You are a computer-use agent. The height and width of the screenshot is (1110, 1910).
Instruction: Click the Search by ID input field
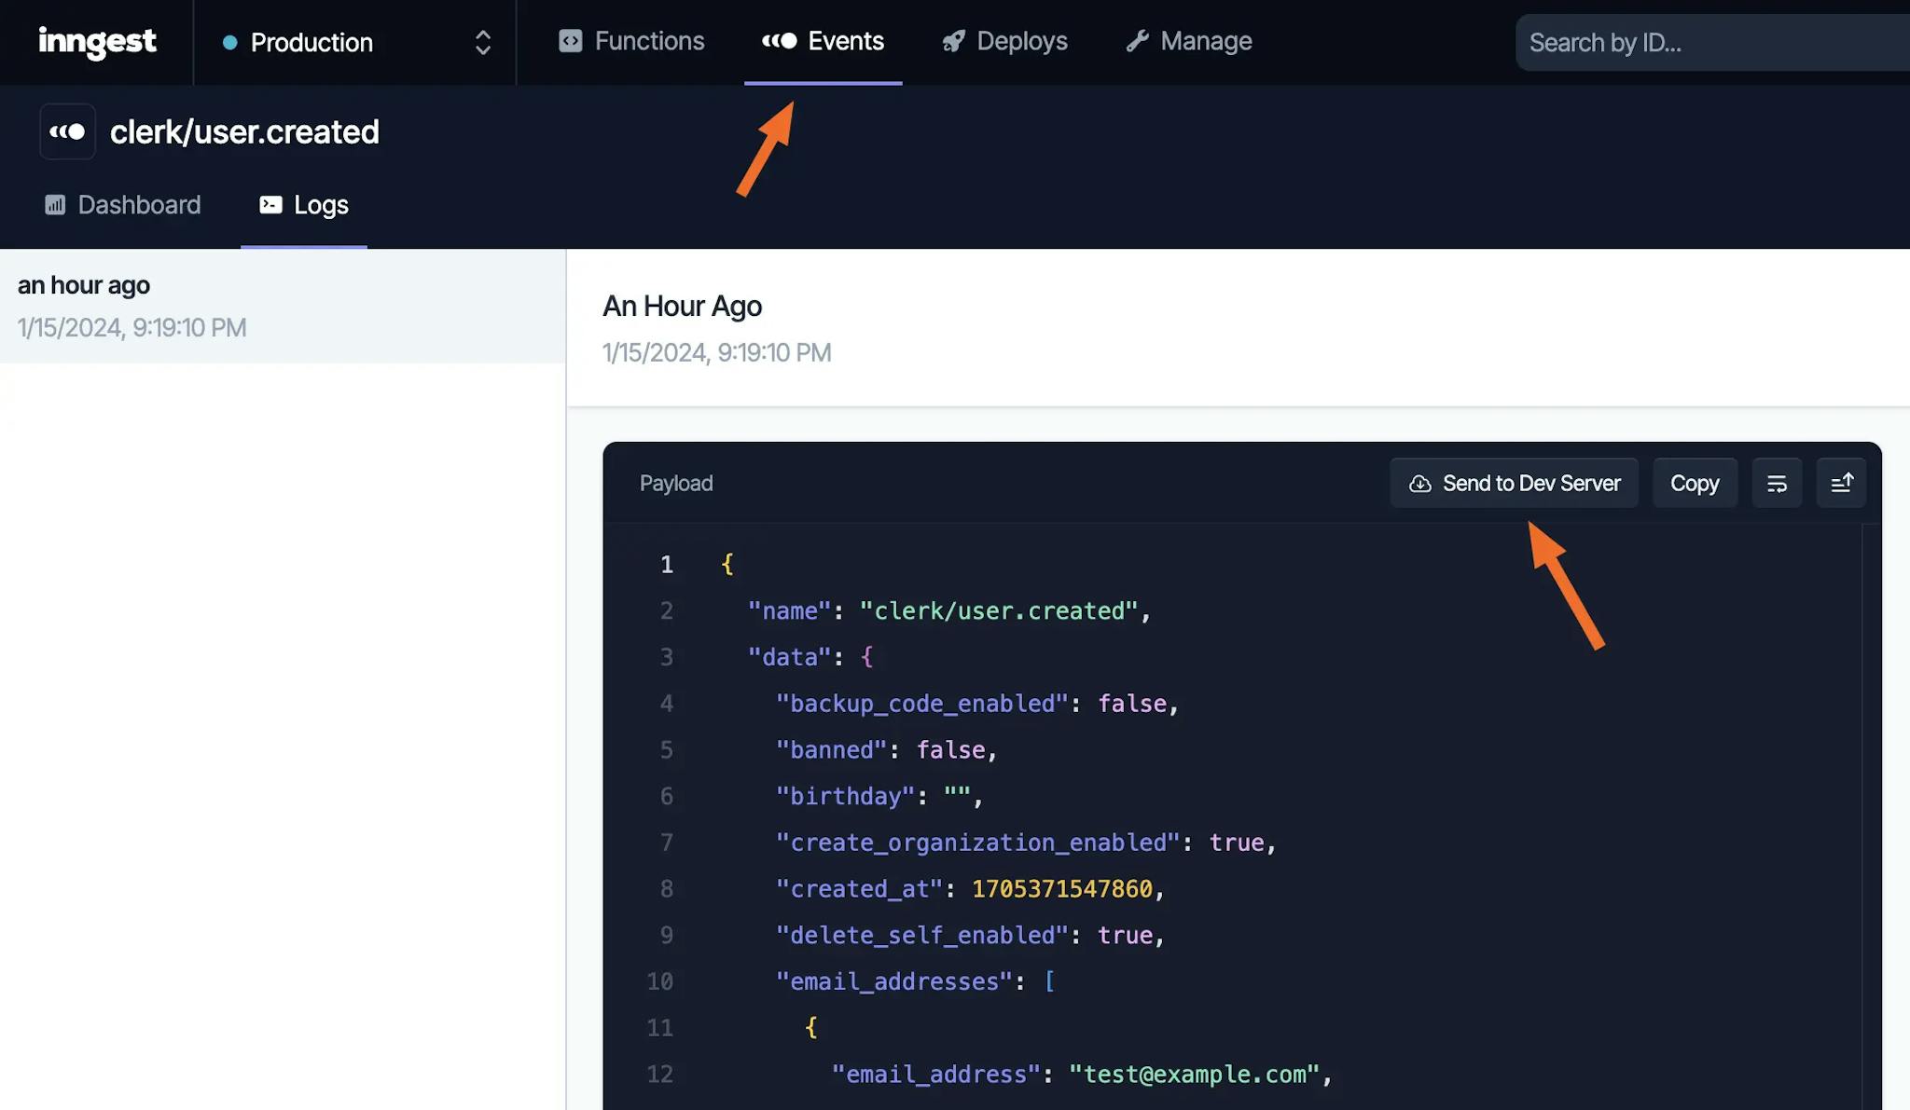[1711, 42]
